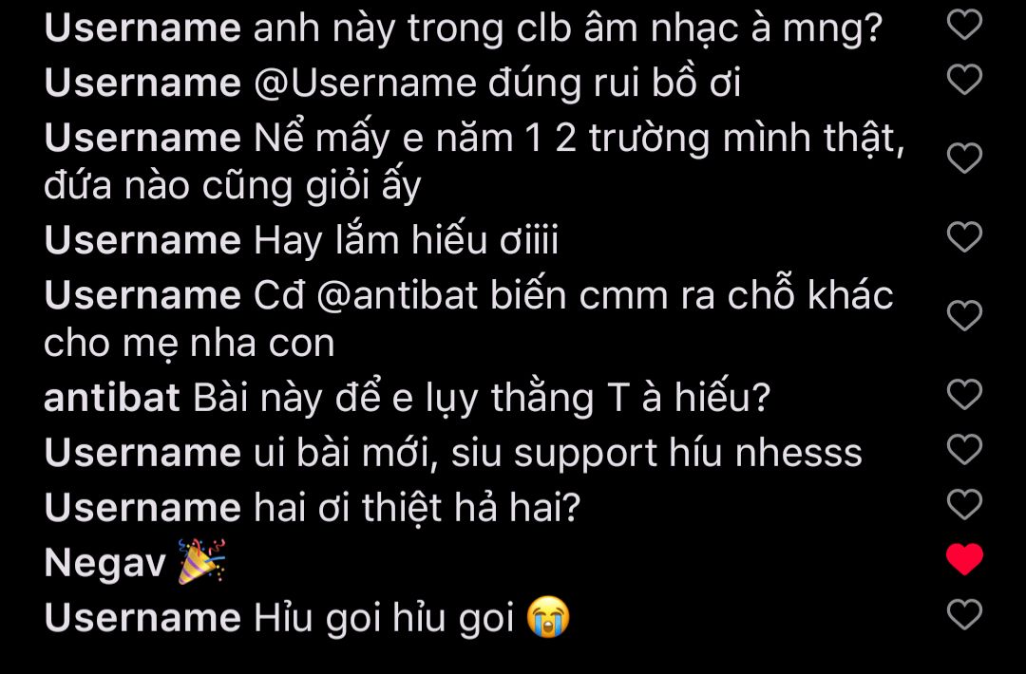This screenshot has width=1026, height=674.
Task: Like the 'đúng rui bồ ơi' reply
Action: click(x=964, y=80)
